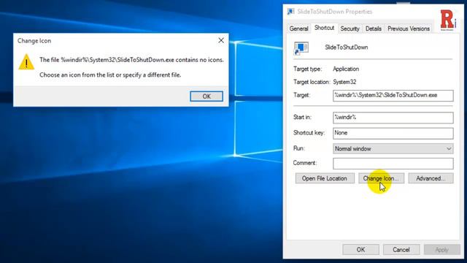
Task: Confirm with OK in Properties window
Action: (360, 250)
